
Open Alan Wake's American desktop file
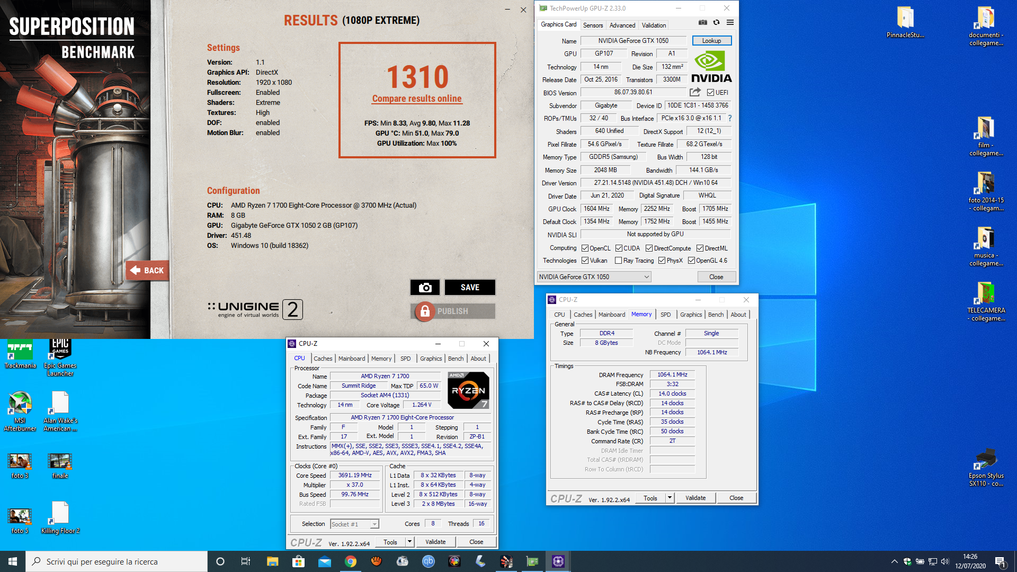tap(60, 412)
